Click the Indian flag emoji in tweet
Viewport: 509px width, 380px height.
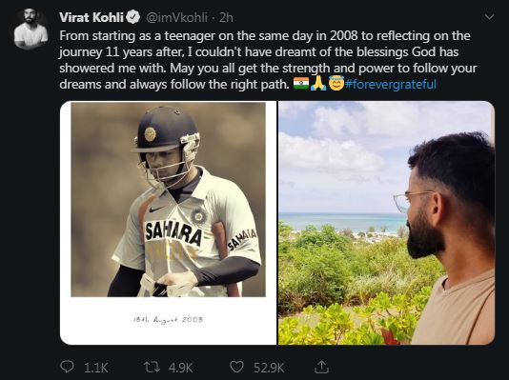301,83
